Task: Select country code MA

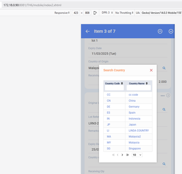Action: pyautogui.click(x=109, y=137)
